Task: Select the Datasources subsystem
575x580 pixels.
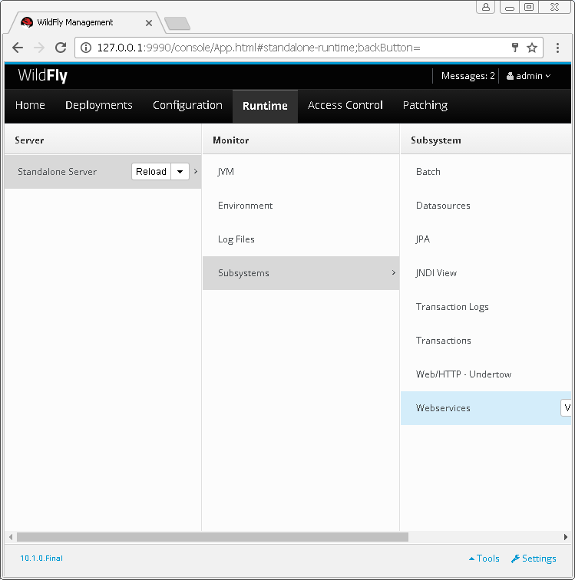Action: (x=486, y=206)
